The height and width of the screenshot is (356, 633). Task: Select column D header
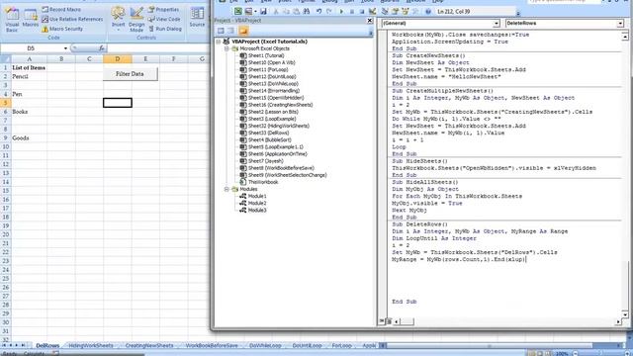[x=117, y=59]
